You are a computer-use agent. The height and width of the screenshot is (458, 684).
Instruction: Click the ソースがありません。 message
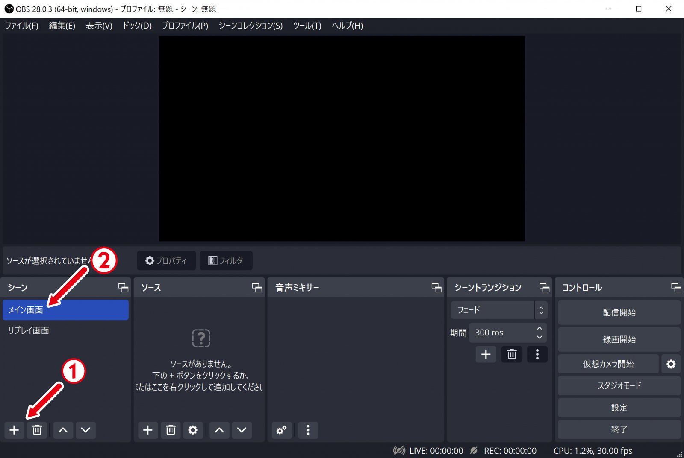point(201,364)
